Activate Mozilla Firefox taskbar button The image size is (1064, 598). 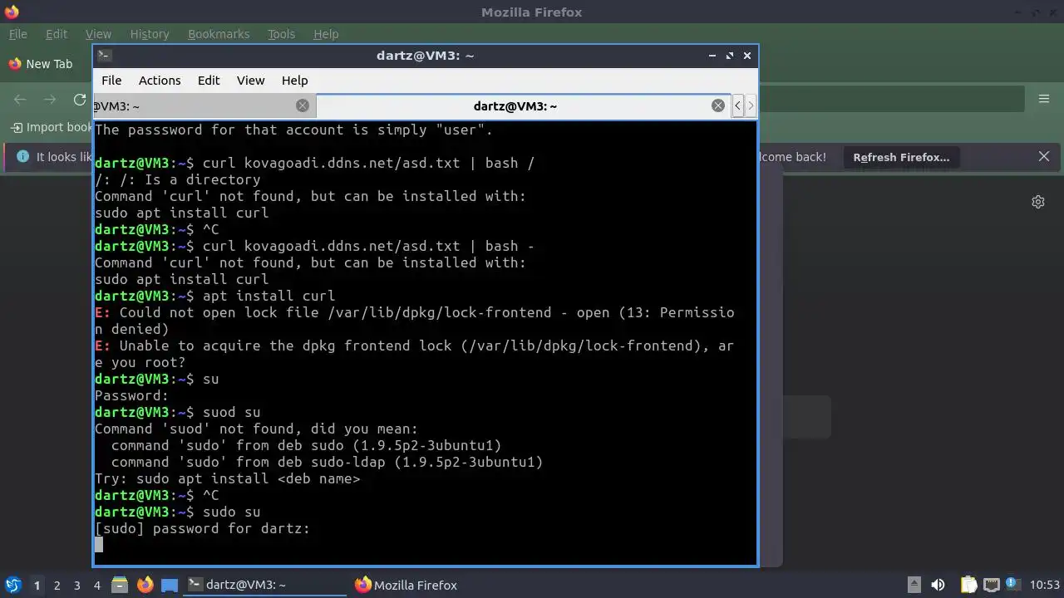(x=432, y=585)
